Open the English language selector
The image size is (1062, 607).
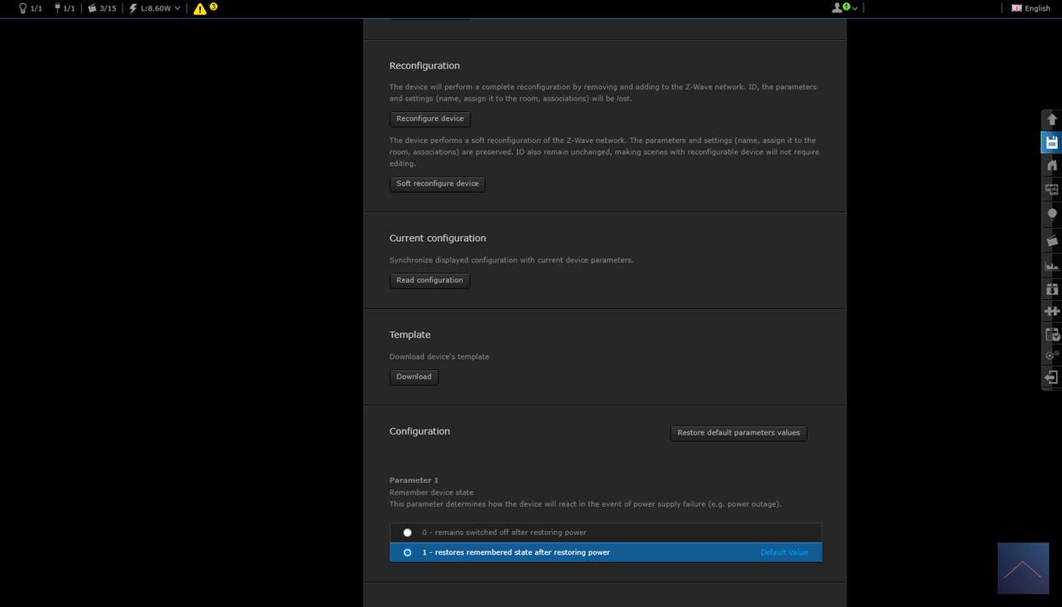(x=1030, y=8)
